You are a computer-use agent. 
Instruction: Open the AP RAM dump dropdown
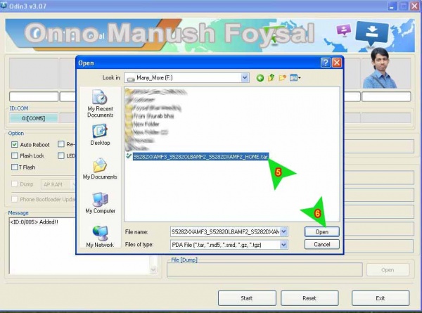[x=58, y=184]
